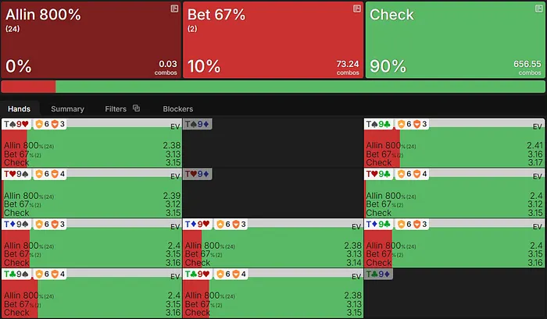Click the greyed-out T♠9♦ hand label
The height and width of the screenshot is (319, 547).
click(x=198, y=124)
